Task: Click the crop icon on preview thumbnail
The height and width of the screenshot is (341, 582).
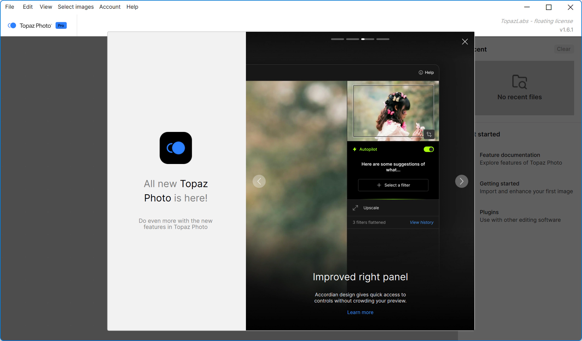Action: [429, 134]
